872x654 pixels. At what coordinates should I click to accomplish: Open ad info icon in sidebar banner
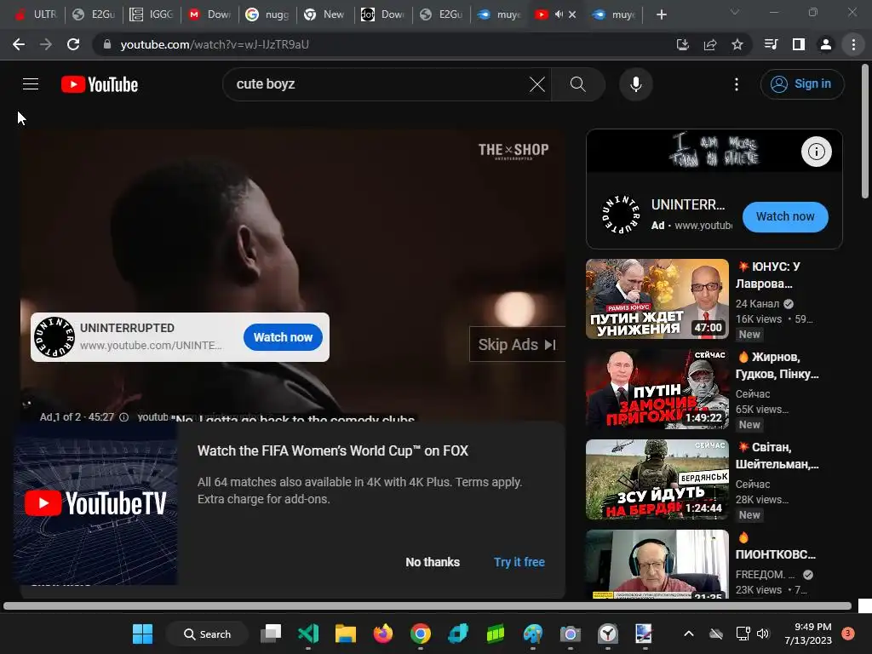pyautogui.click(x=816, y=152)
